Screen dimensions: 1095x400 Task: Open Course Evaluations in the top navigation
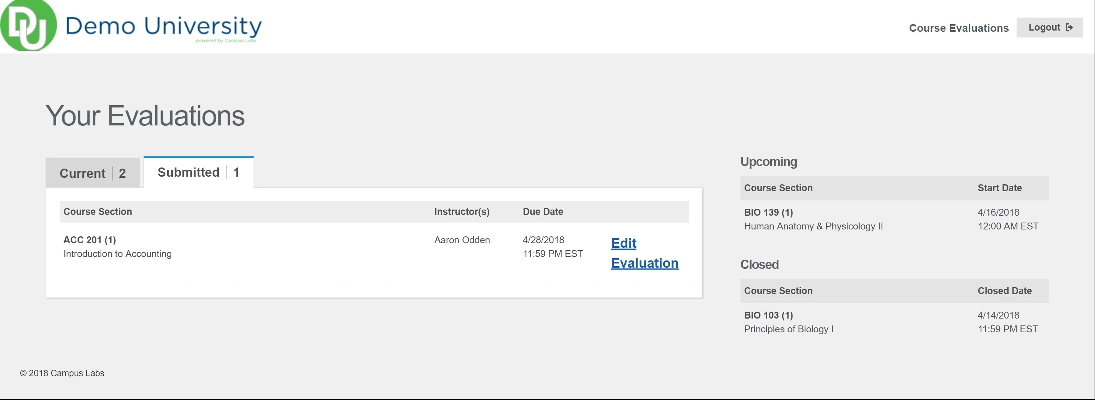[x=958, y=28]
